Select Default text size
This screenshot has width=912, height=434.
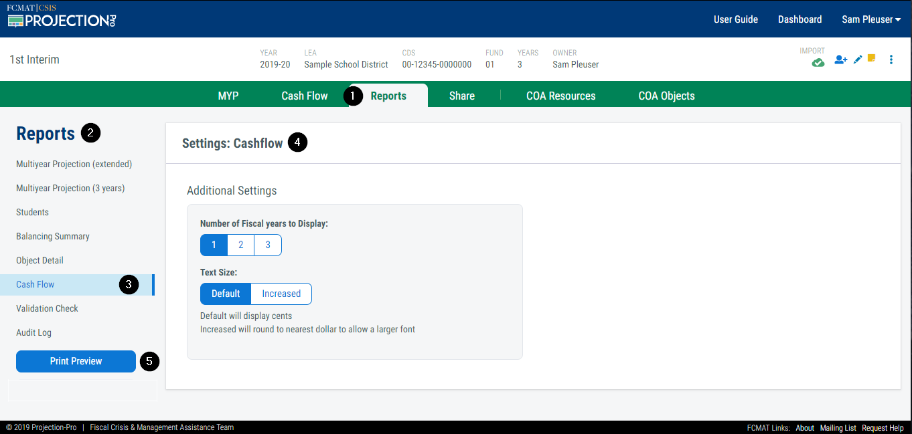coord(226,294)
